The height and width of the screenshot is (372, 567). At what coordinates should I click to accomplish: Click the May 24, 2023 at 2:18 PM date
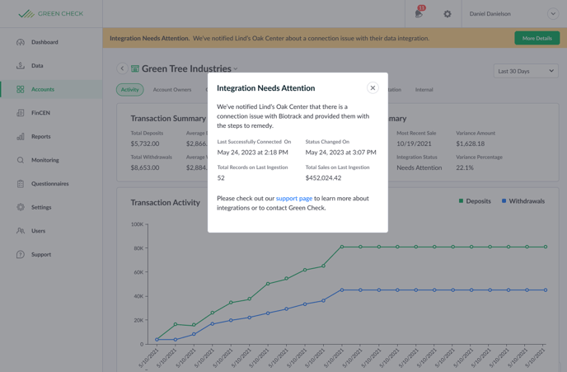(x=252, y=153)
